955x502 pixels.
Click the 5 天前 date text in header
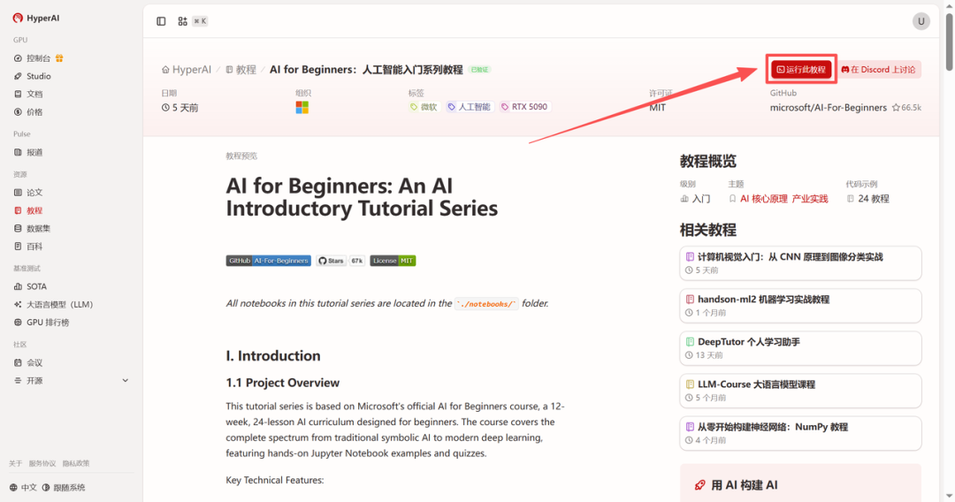(x=185, y=108)
